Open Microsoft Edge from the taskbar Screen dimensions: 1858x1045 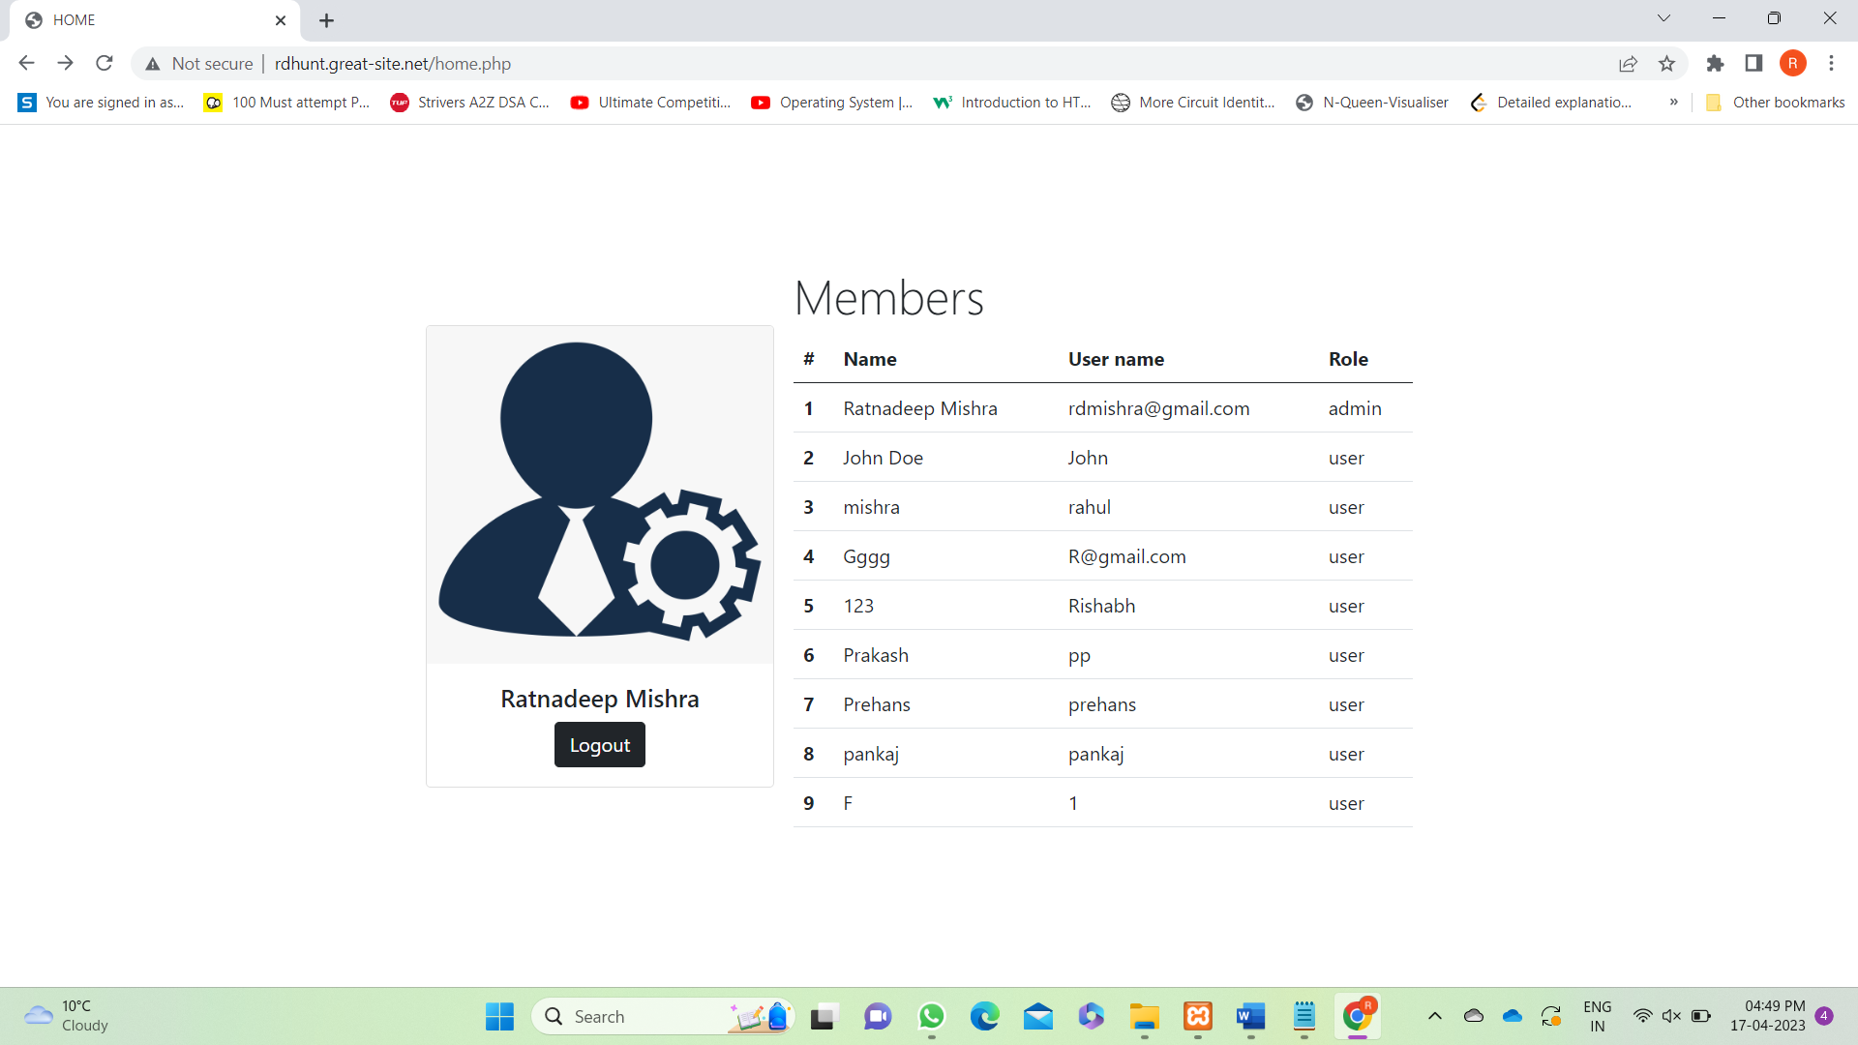(985, 1016)
